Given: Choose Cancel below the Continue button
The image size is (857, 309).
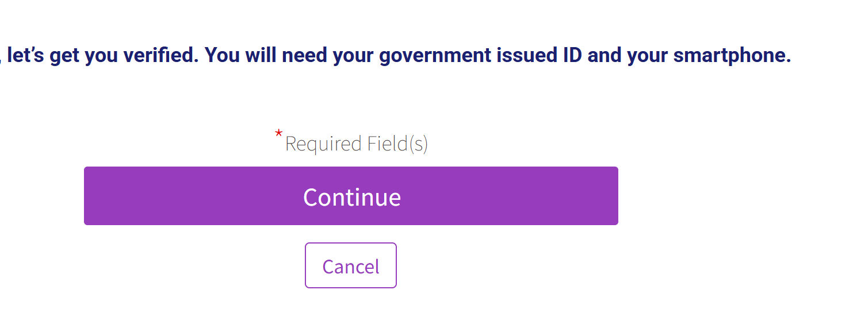Looking at the screenshot, I should click(x=351, y=265).
